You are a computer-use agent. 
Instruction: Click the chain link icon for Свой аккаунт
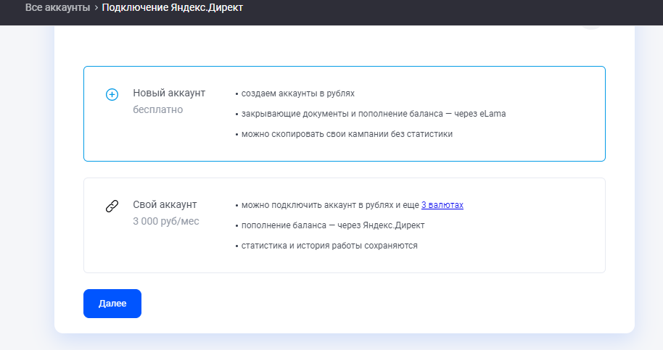[x=112, y=207]
